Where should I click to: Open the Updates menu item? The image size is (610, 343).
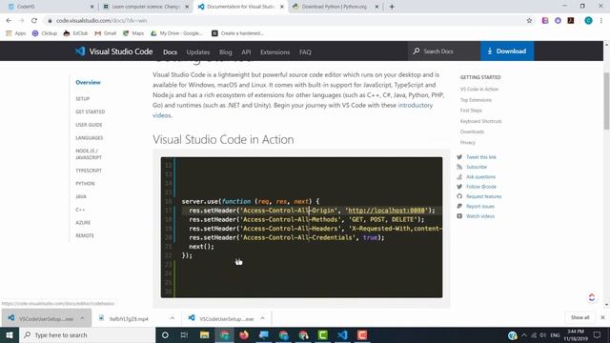click(x=198, y=51)
